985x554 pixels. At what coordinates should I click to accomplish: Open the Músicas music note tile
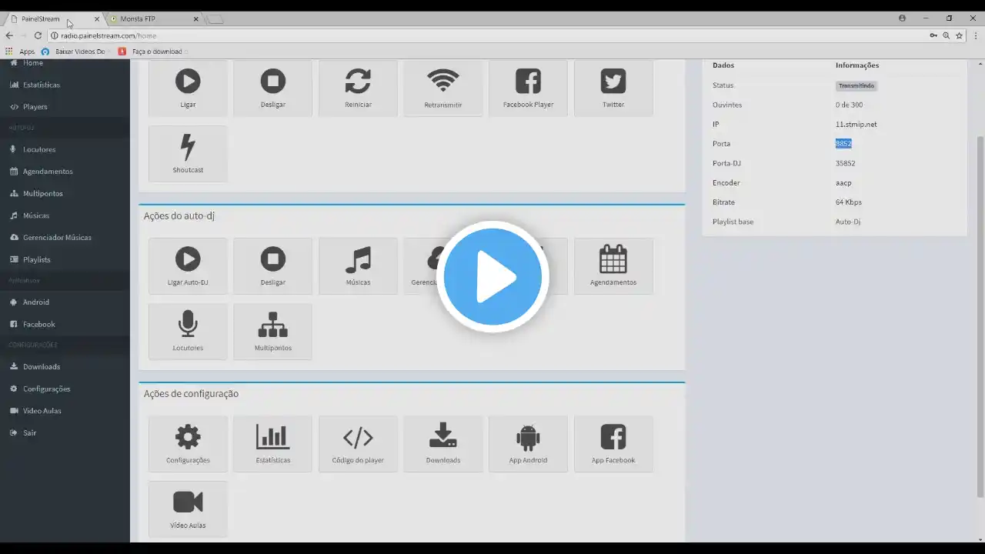[358, 266]
